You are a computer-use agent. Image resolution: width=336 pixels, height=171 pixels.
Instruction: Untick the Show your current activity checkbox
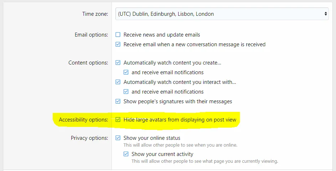point(126,154)
